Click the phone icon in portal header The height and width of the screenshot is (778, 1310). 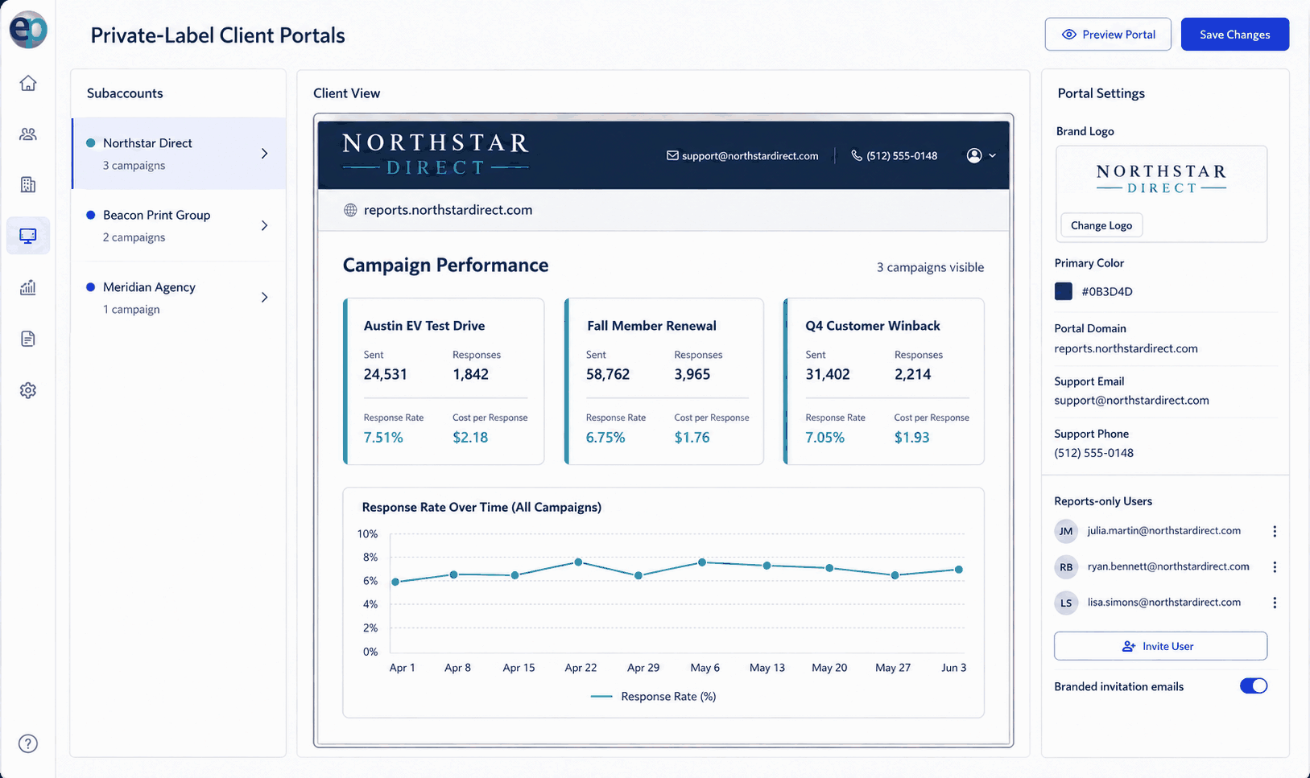[x=857, y=155]
